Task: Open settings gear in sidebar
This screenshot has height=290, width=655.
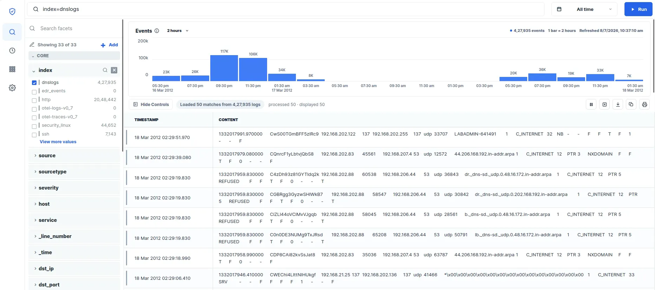Action: pyautogui.click(x=12, y=88)
